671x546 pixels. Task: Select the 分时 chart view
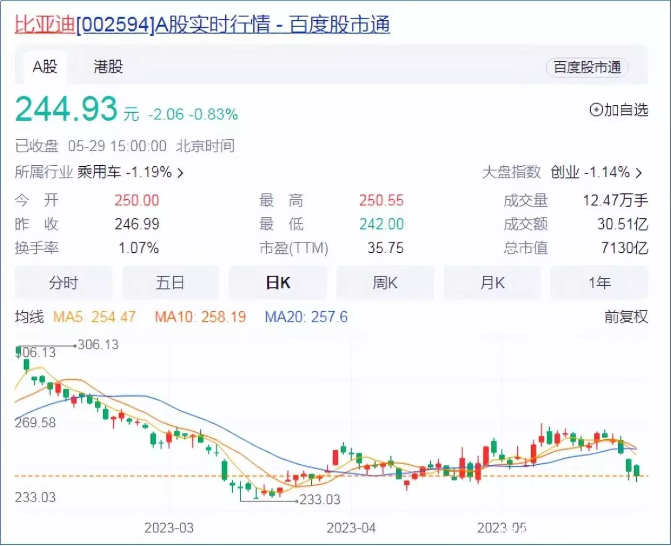[63, 283]
